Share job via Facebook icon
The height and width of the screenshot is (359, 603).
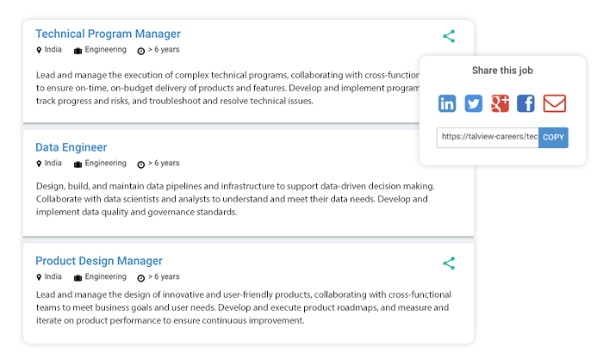coord(525,103)
